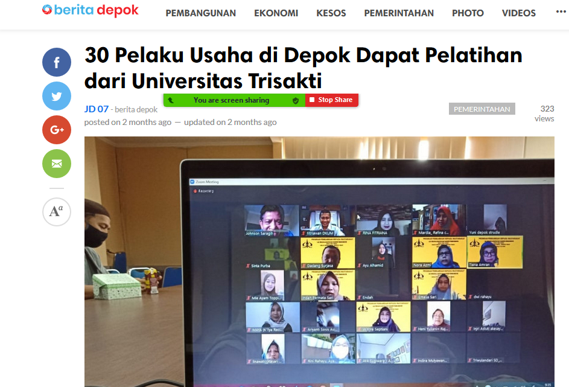Click the shield security icon in sharing bar

[296, 101]
